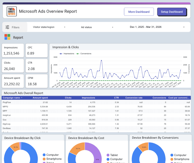Viewport: 194px width, 163px height.
Task: Select the Insight.ai campaign row
Action: [x=96, y=115]
